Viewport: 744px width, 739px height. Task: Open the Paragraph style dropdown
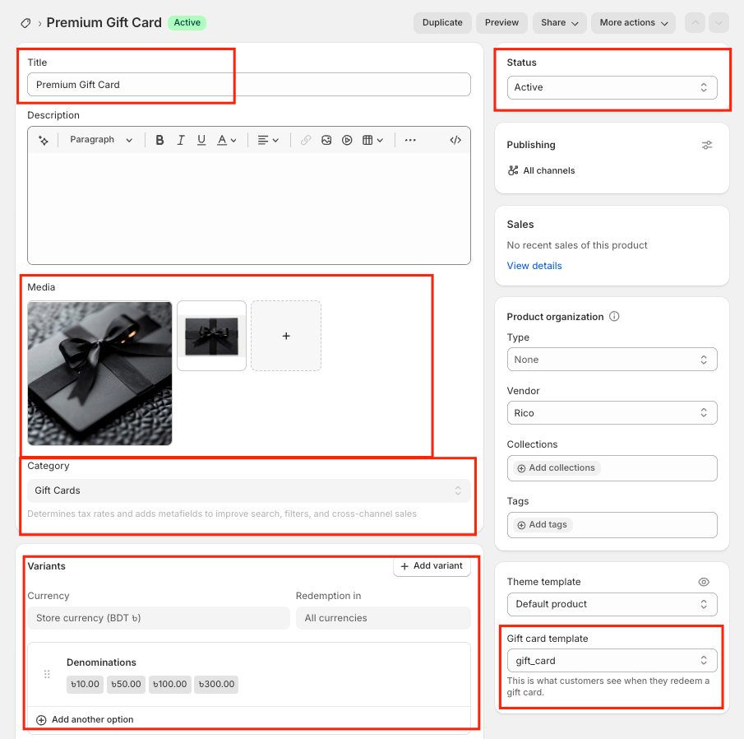click(x=101, y=140)
